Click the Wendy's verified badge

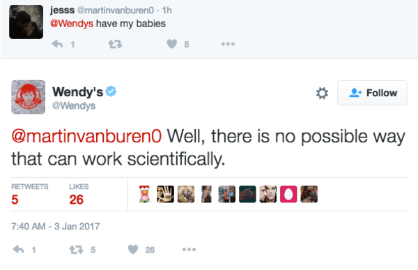pos(111,91)
